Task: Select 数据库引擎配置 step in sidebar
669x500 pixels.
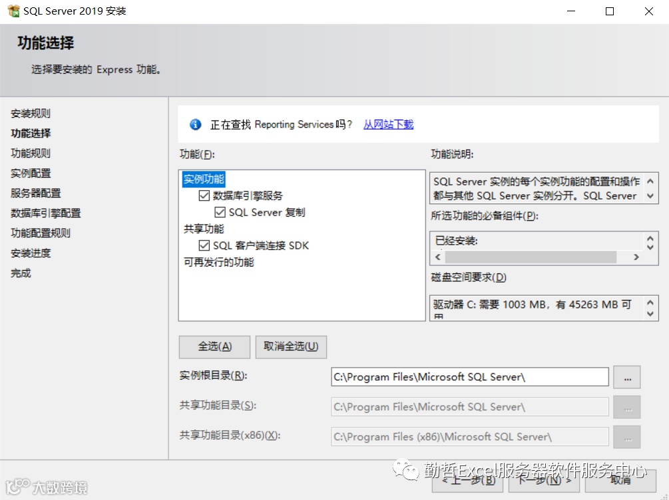Action: tap(45, 213)
